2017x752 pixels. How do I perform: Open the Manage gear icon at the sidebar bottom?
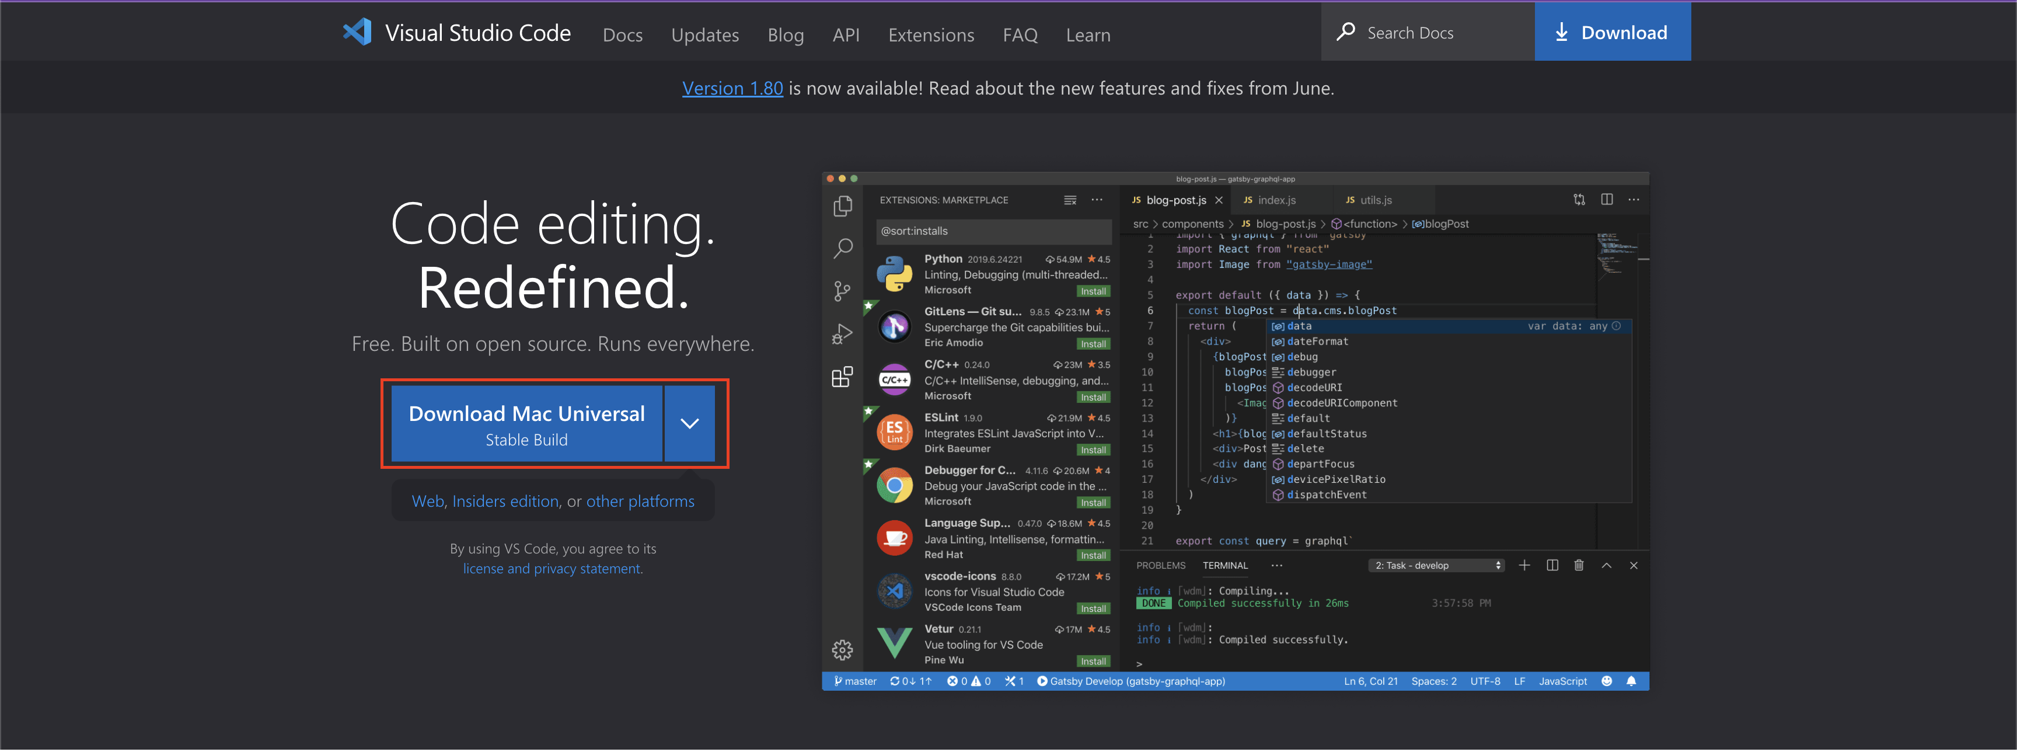point(843,650)
